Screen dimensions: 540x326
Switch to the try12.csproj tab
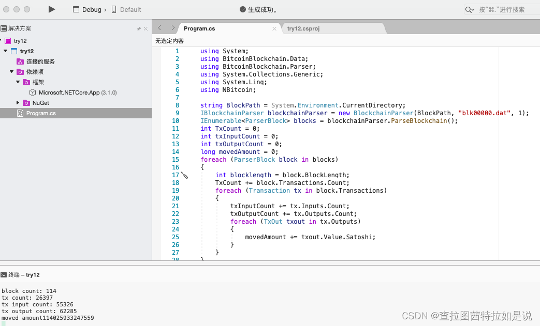pos(303,28)
